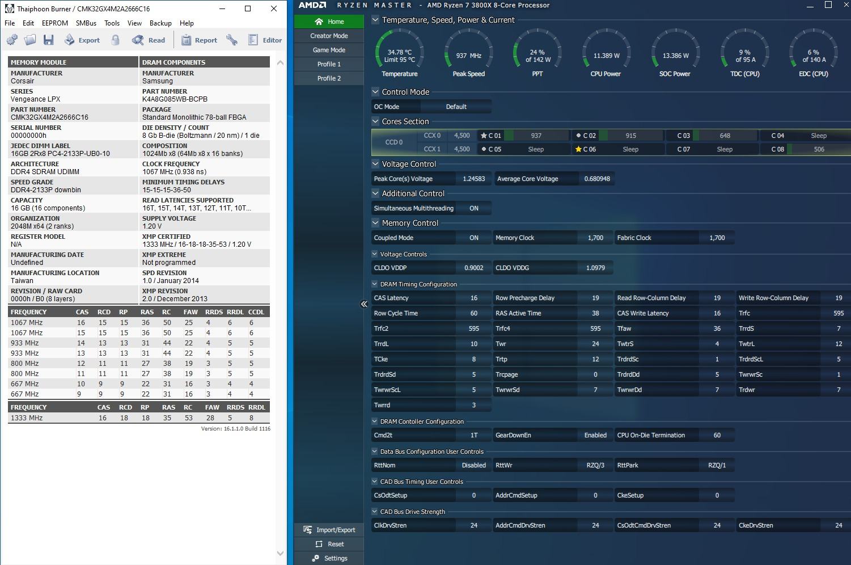851x565 pixels.
Task: Open the Editor toolbar button
Action: [265, 40]
